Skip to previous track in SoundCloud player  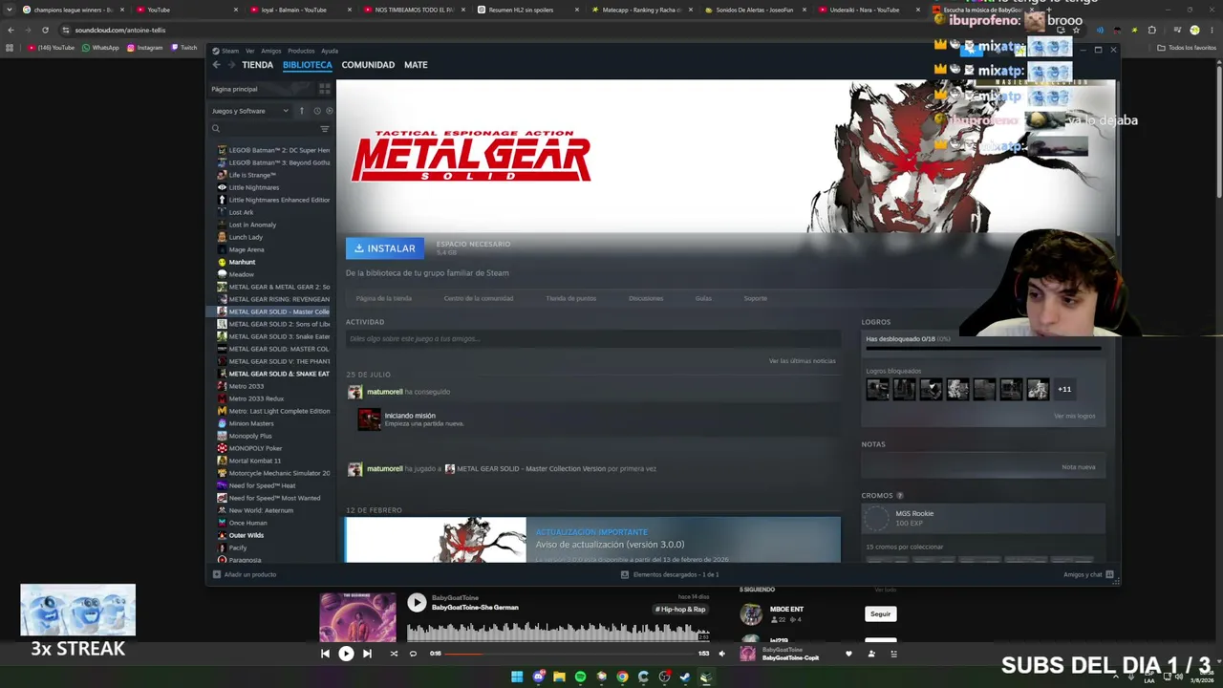325,654
